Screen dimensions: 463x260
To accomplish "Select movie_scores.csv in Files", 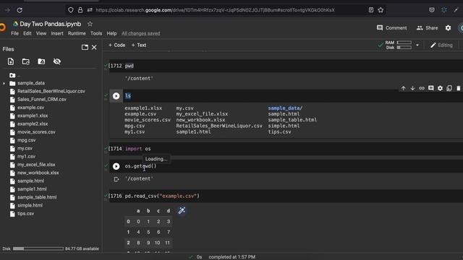I will (36, 132).
